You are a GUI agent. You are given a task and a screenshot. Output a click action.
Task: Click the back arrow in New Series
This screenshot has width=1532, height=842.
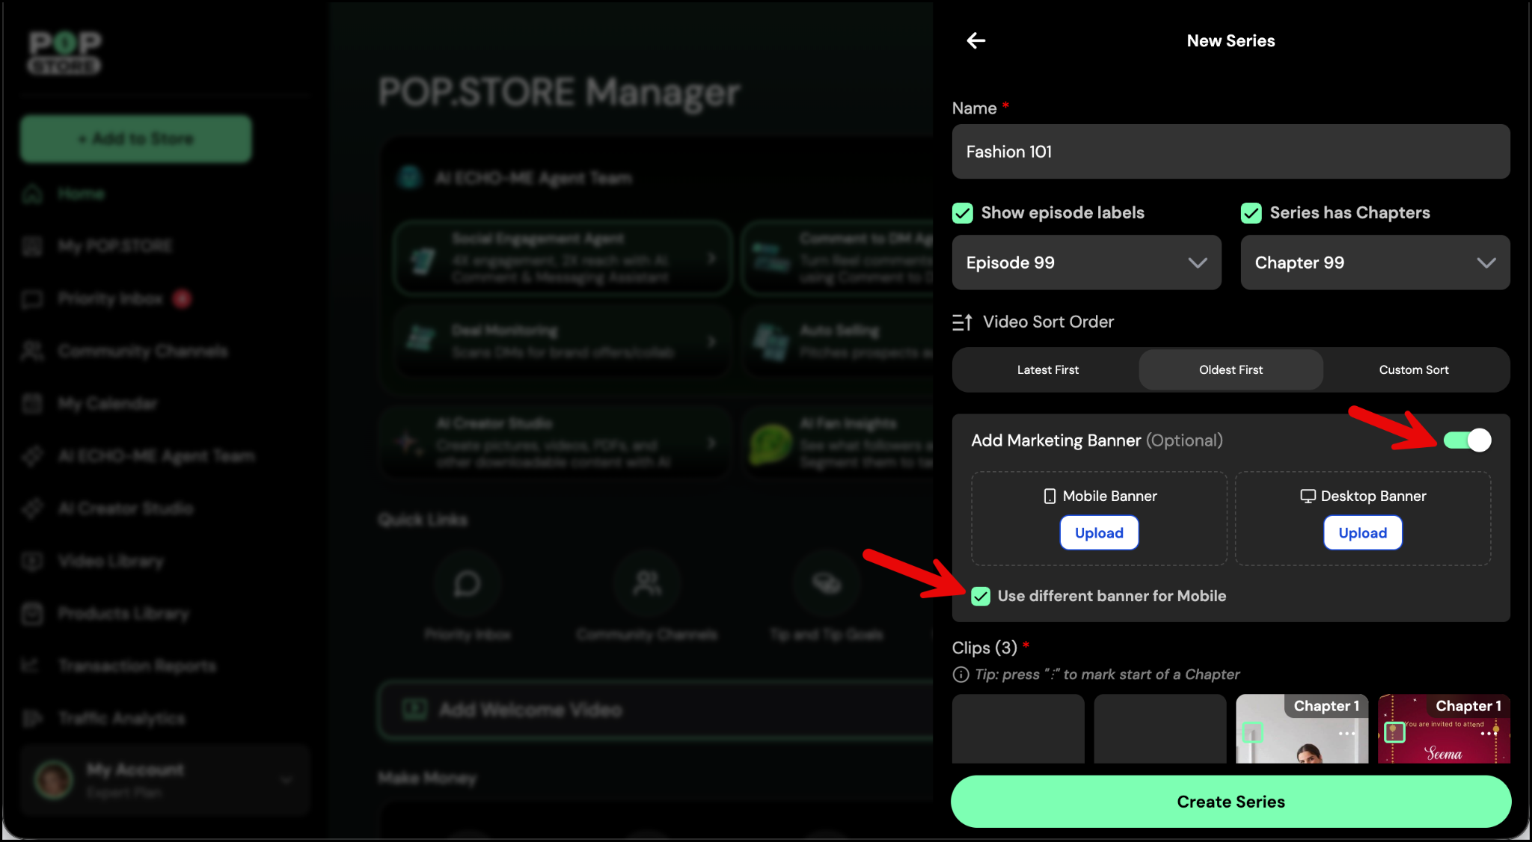pyautogui.click(x=975, y=40)
